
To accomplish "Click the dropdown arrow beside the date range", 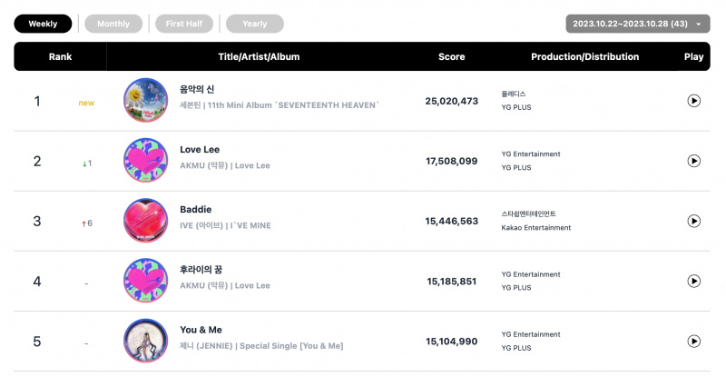I will click(x=698, y=25).
